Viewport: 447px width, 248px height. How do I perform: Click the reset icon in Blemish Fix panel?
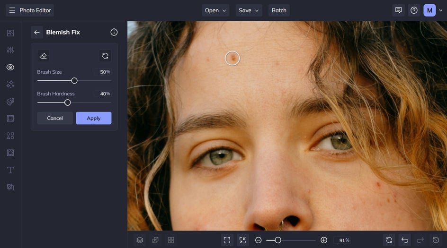click(105, 56)
